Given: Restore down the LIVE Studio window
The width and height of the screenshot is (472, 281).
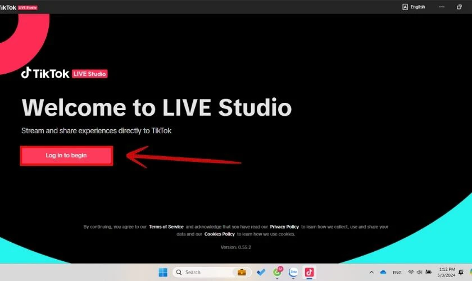Looking at the screenshot, I should 459,7.
